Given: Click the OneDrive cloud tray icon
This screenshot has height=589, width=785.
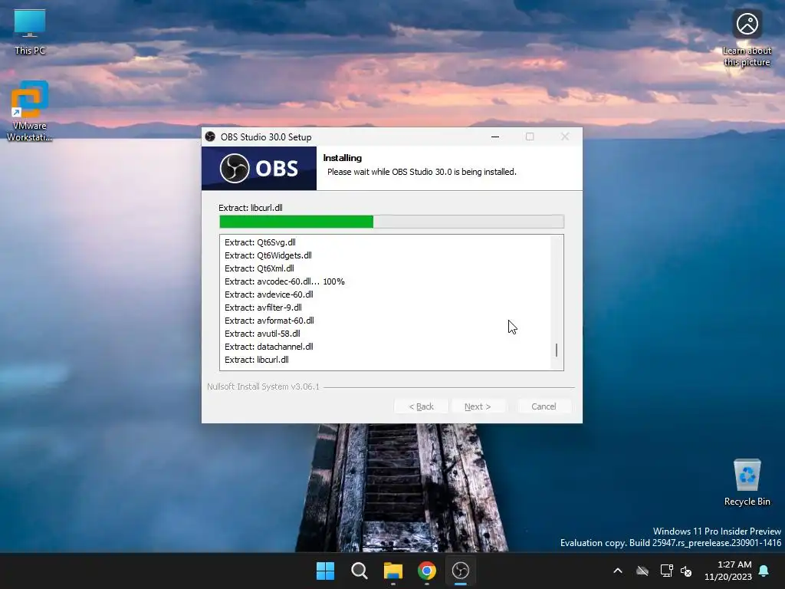Looking at the screenshot, I should 642,571.
